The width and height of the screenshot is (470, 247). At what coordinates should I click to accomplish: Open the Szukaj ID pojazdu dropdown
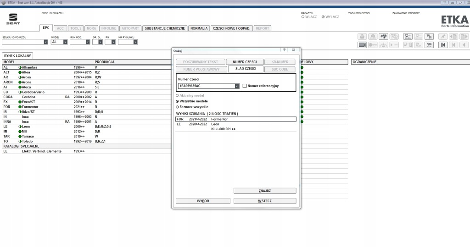click(45, 42)
